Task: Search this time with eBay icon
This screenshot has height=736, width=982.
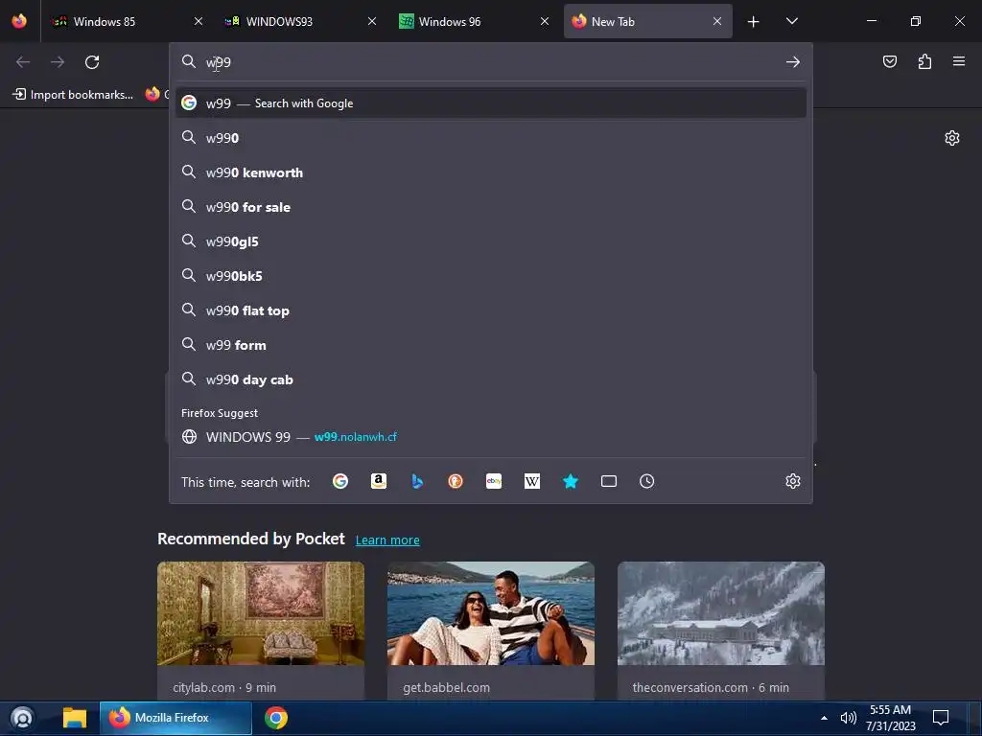Action: click(494, 481)
